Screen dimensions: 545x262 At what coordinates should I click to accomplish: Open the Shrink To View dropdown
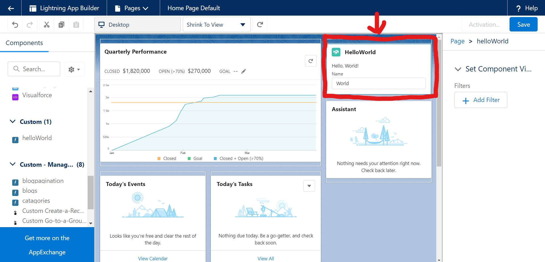click(x=217, y=24)
